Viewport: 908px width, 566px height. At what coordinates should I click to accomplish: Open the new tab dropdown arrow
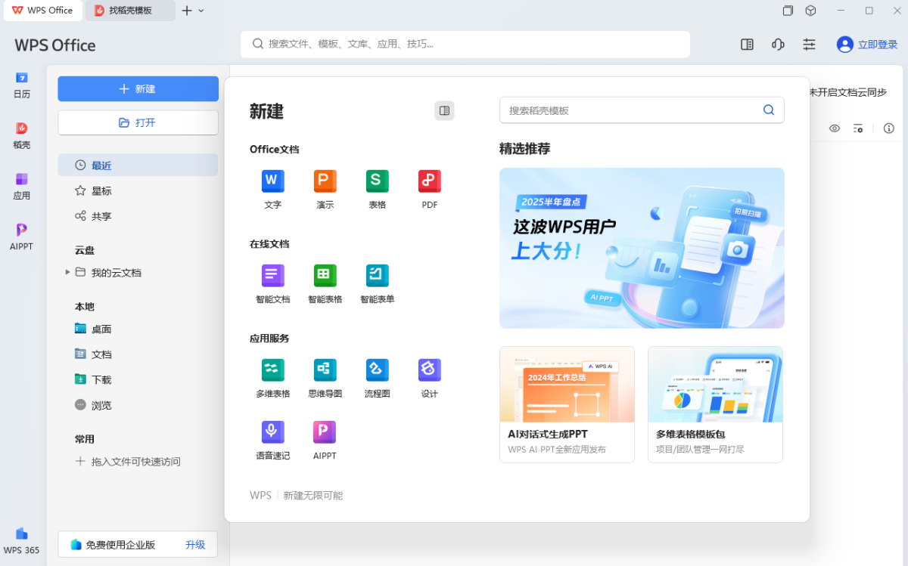(x=201, y=11)
